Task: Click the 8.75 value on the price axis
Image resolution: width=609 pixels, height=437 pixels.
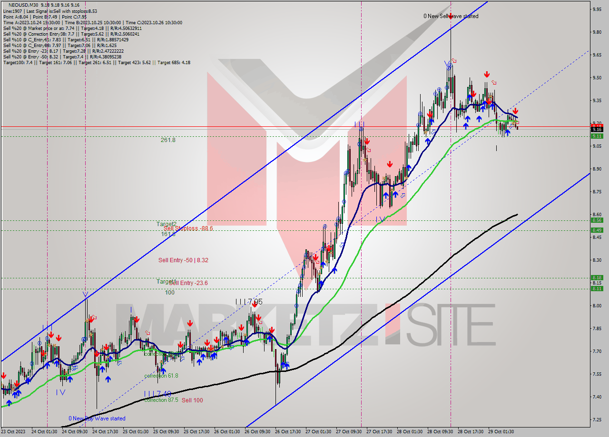Action: tap(597, 191)
